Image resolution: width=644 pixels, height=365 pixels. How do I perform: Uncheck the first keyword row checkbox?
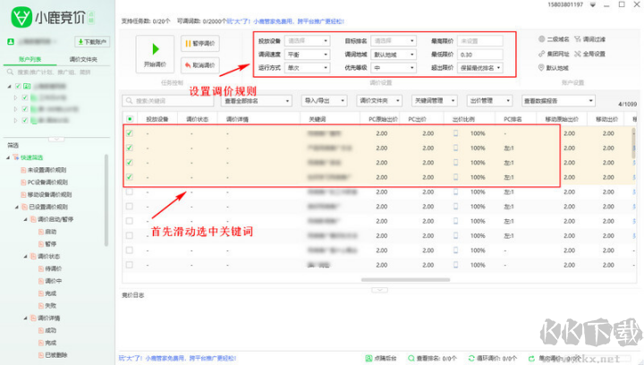coord(130,134)
